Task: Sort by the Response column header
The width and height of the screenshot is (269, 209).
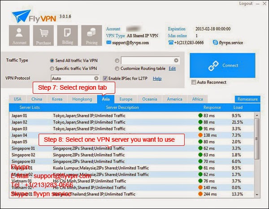Action: 212,108
